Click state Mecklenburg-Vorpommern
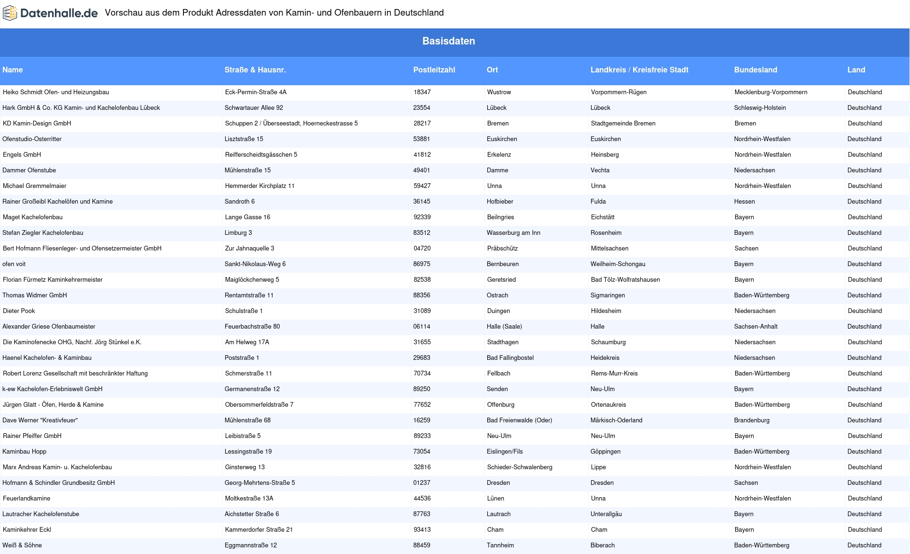 (x=771, y=92)
